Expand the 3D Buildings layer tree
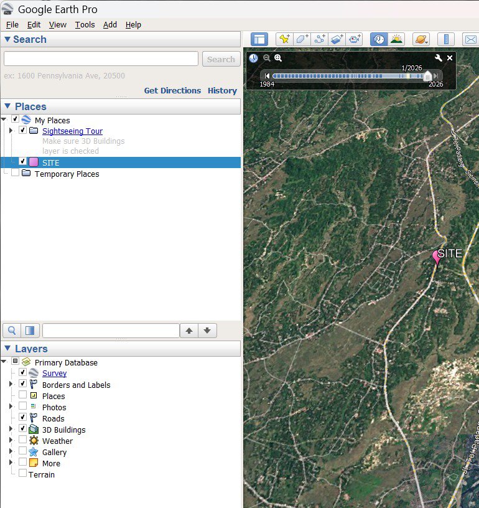This screenshot has width=479, height=508. pyautogui.click(x=11, y=428)
